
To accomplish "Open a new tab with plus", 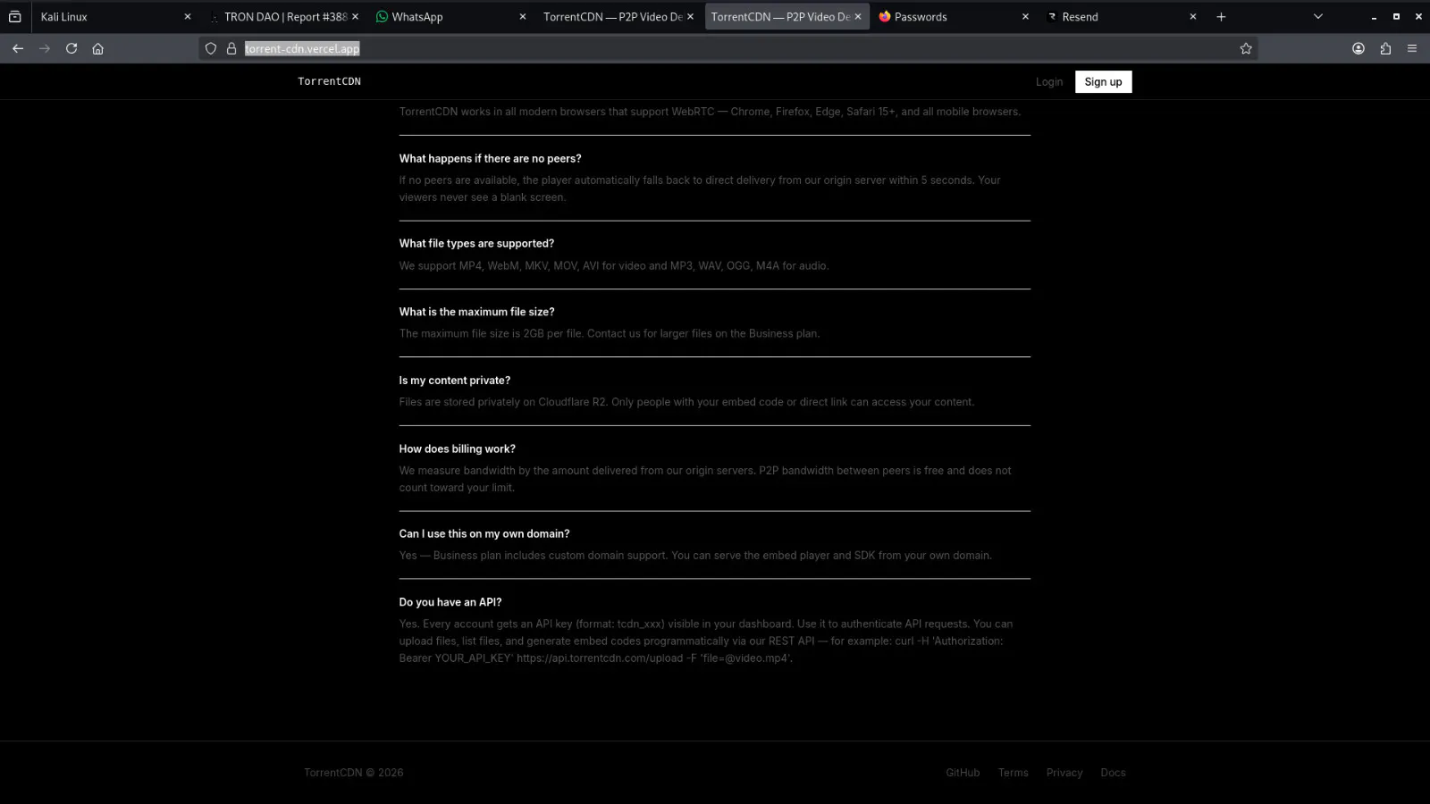I will (x=1221, y=16).
